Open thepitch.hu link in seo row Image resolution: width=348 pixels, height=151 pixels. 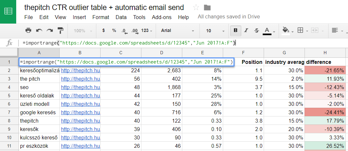click(80, 87)
